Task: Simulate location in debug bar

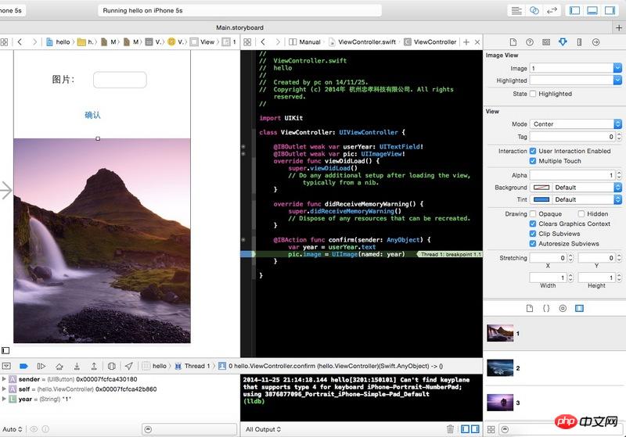Action: click(x=129, y=366)
